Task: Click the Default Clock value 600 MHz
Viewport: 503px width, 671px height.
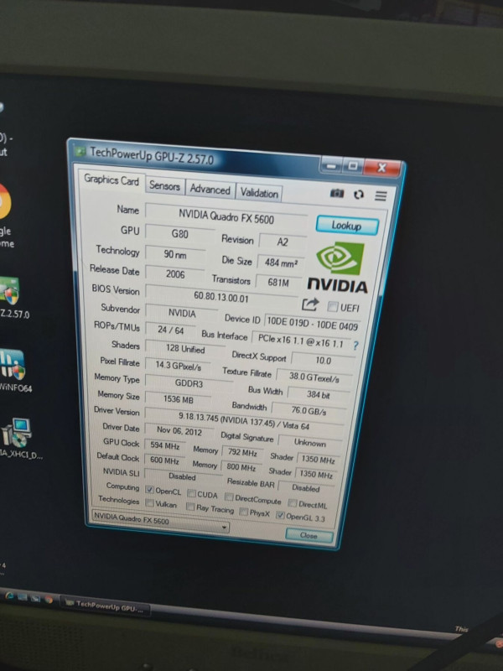Action: coord(164,460)
